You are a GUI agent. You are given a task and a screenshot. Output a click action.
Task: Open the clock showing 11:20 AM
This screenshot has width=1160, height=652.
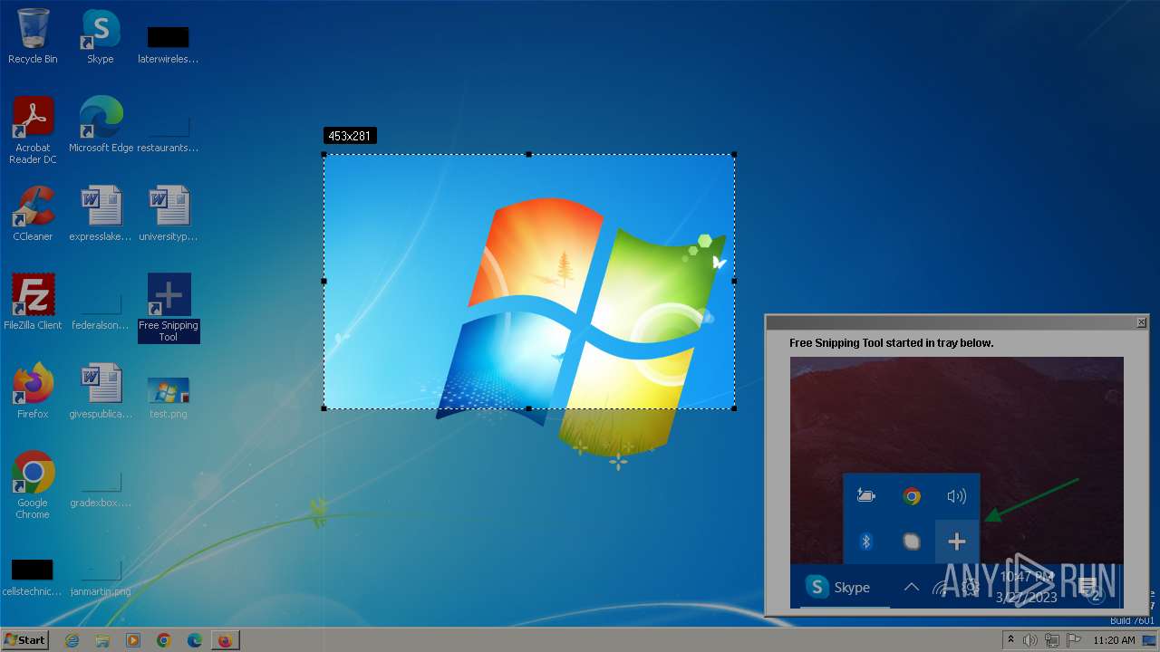point(1114,640)
